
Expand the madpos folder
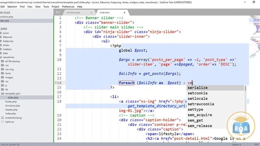tap(7, 49)
